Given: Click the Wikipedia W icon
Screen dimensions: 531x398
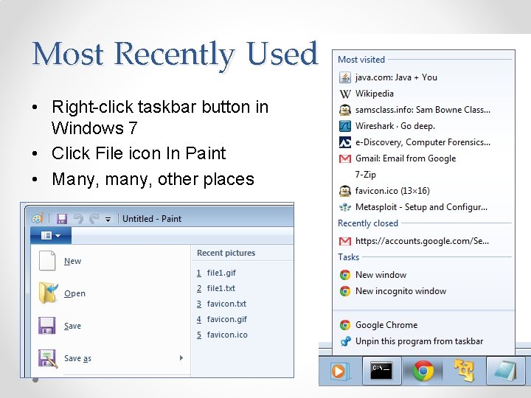Looking at the screenshot, I should 344,94.
